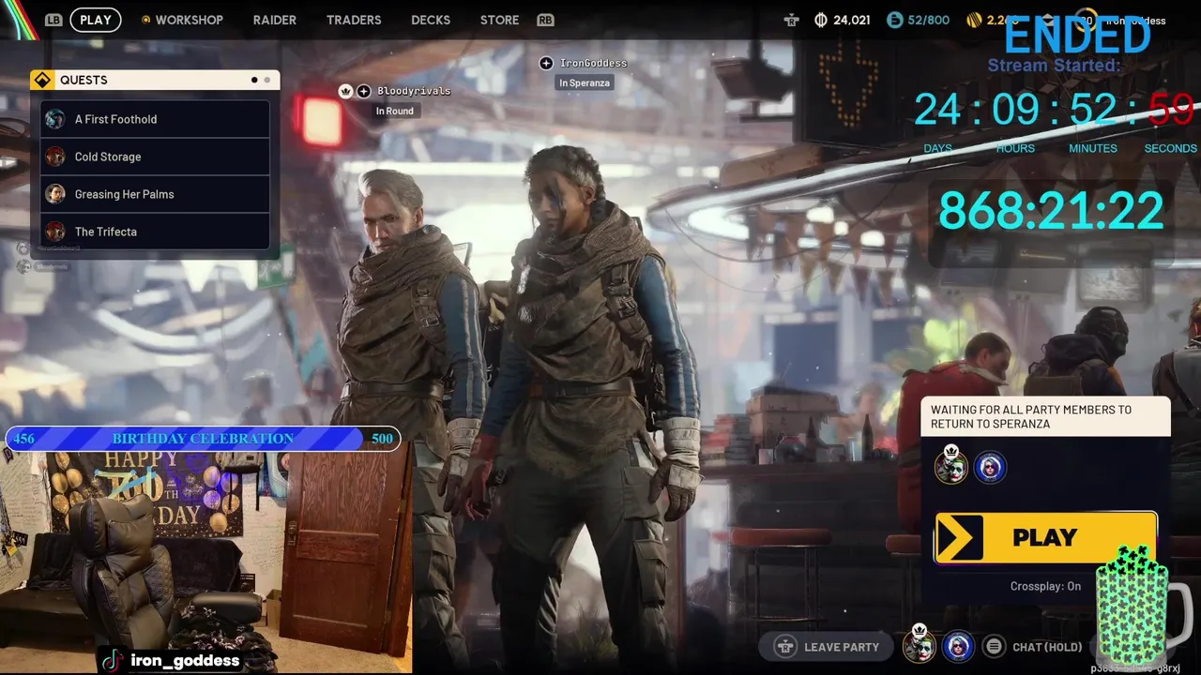1201x675 pixels.
Task: Open the quest A First Foothold
Action: pos(156,119)
